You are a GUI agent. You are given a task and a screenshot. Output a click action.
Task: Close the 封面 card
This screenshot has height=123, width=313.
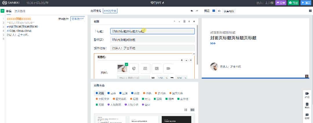[194, 21]
